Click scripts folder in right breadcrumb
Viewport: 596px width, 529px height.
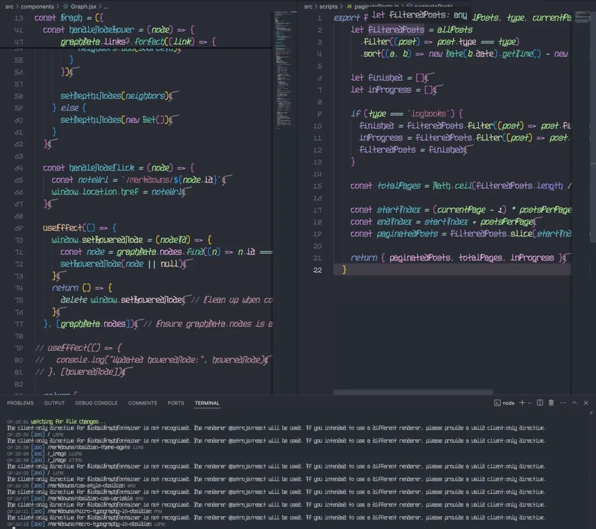tap(328, 6)
